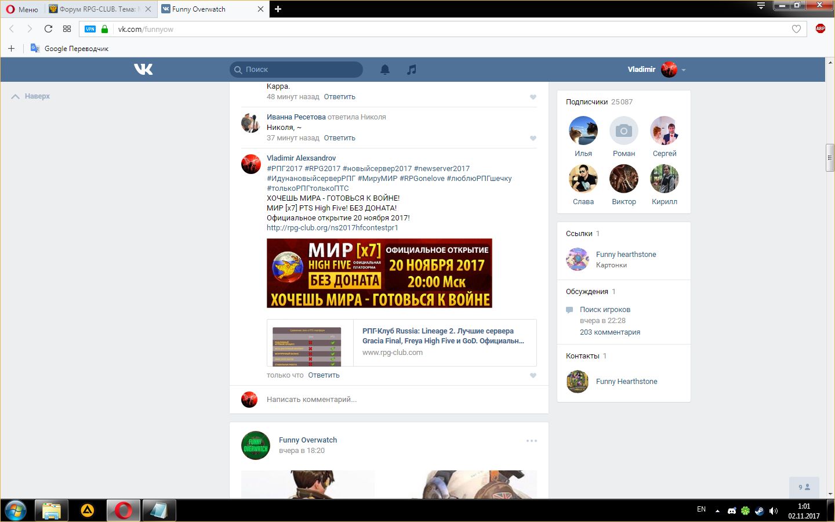Open the Opera taskbar icon
The width and height of the screenshot is (835, 522).
[x=123, y=511]
